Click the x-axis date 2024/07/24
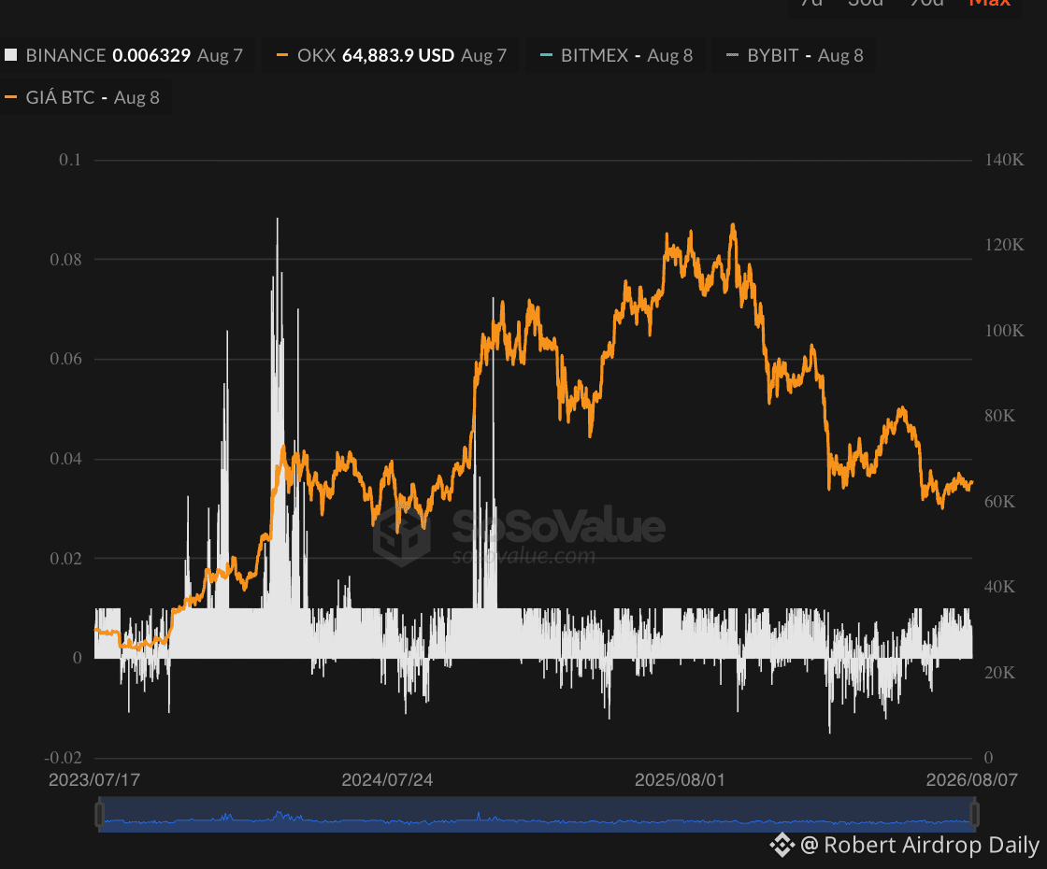This screenshot has width=1047, height=869. (387, 779)
